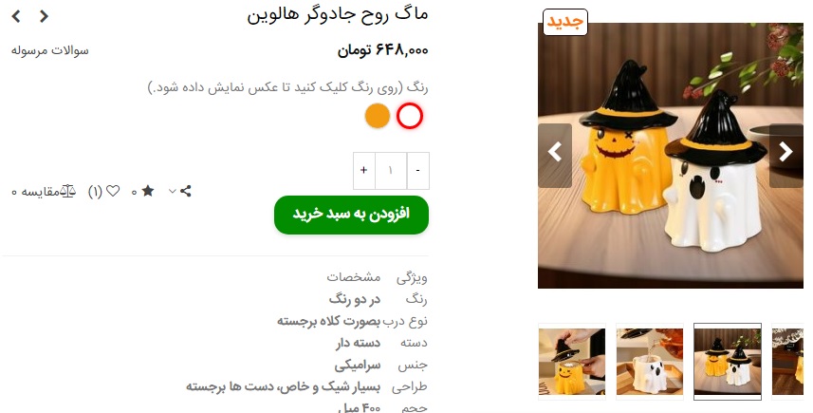Select the white color option
The image size is (813, 413).
(x=410, y=116)
